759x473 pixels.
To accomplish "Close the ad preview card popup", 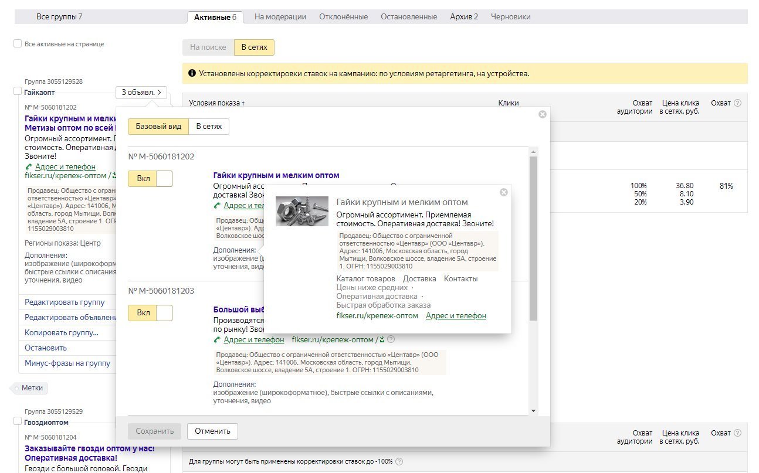I will point(503,192).
